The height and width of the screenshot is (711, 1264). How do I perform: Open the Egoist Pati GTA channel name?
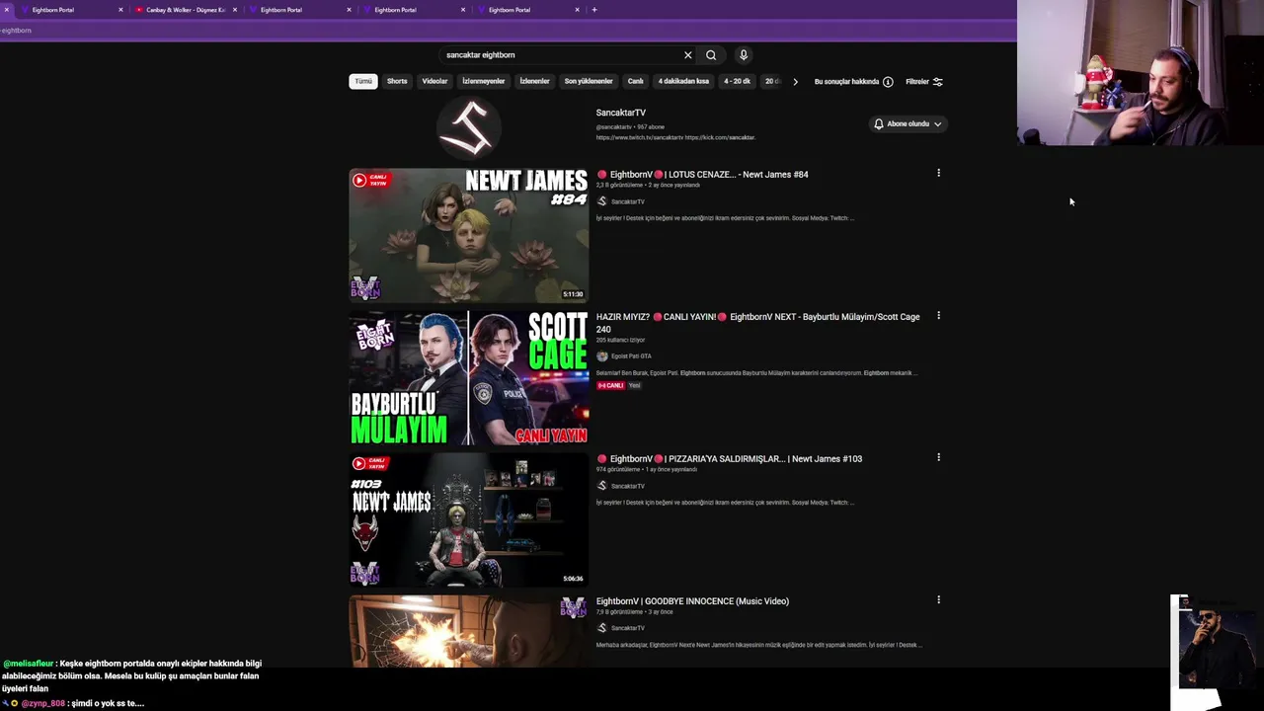(x=631, y=356)
